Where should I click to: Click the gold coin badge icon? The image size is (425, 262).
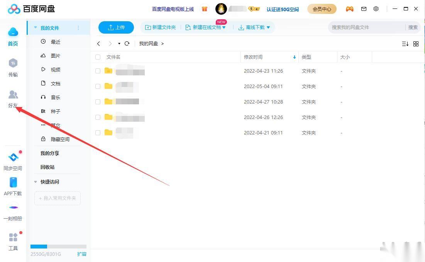point(254,9)
